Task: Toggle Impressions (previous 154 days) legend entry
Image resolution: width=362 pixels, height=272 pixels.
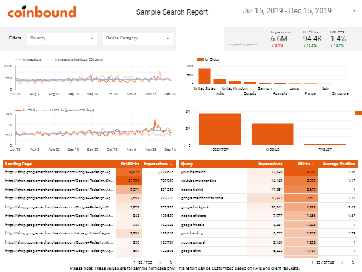Action: click(x=75, y=59)
